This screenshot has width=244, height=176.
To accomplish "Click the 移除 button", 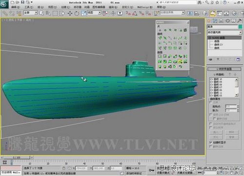I will [232, 132].
